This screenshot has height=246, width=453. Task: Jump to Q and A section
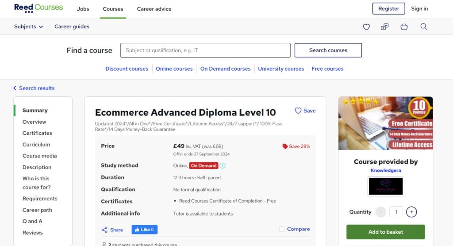(32, 221)
